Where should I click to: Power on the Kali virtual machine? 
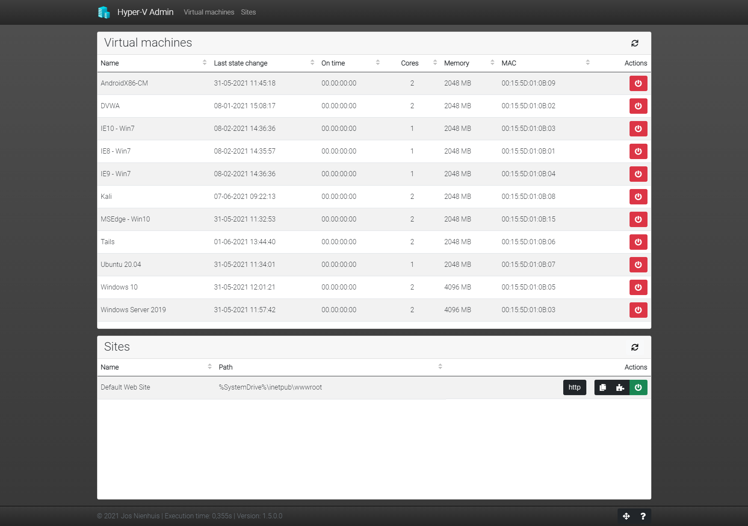click(638, 197)
